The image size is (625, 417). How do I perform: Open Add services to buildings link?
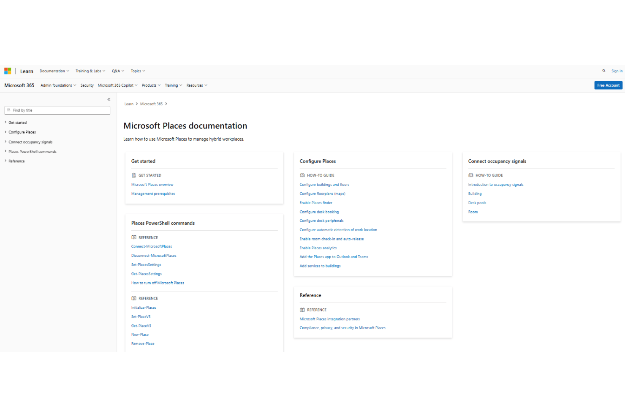320,266
